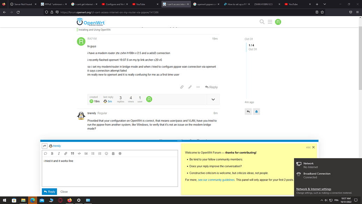The height and width of the screenshot is (204, 362).
Task: Open Network & Internet settings link
Action: pyautogui.click(x=313, y=189)
